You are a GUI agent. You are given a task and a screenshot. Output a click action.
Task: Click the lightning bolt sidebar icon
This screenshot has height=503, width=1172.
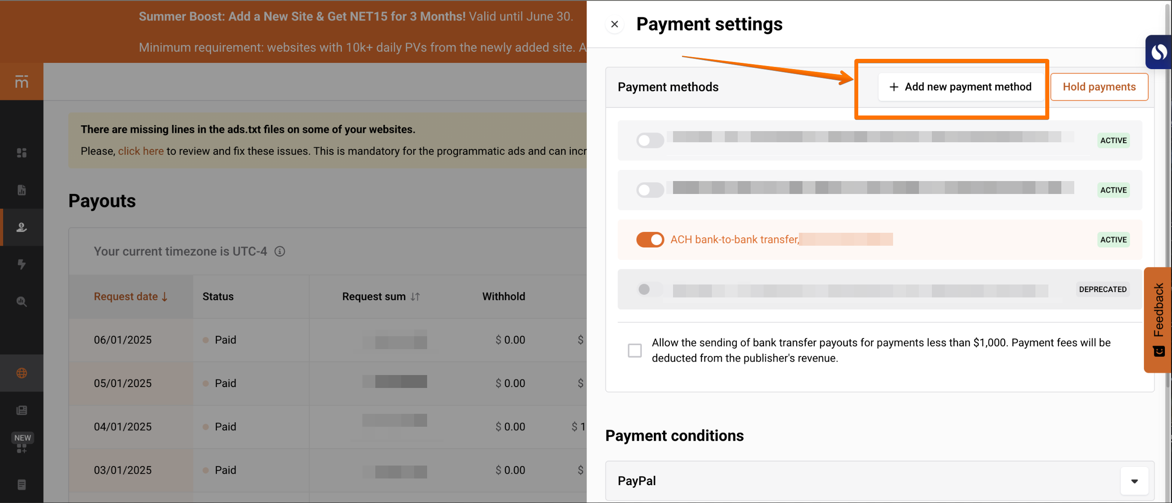pos(21,264)
